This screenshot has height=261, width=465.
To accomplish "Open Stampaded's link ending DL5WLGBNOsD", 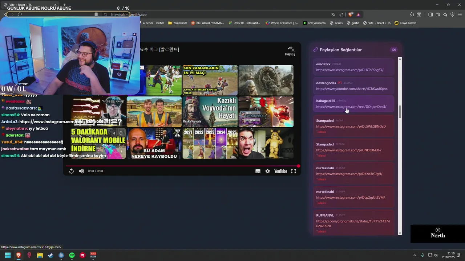I will 351,127.
